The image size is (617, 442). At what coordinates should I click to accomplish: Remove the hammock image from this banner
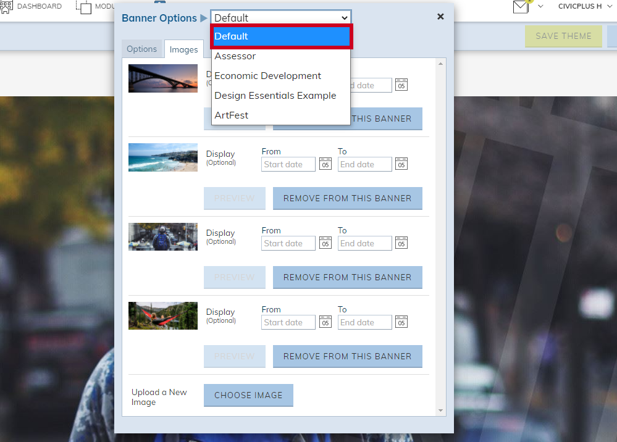[348, 356]
